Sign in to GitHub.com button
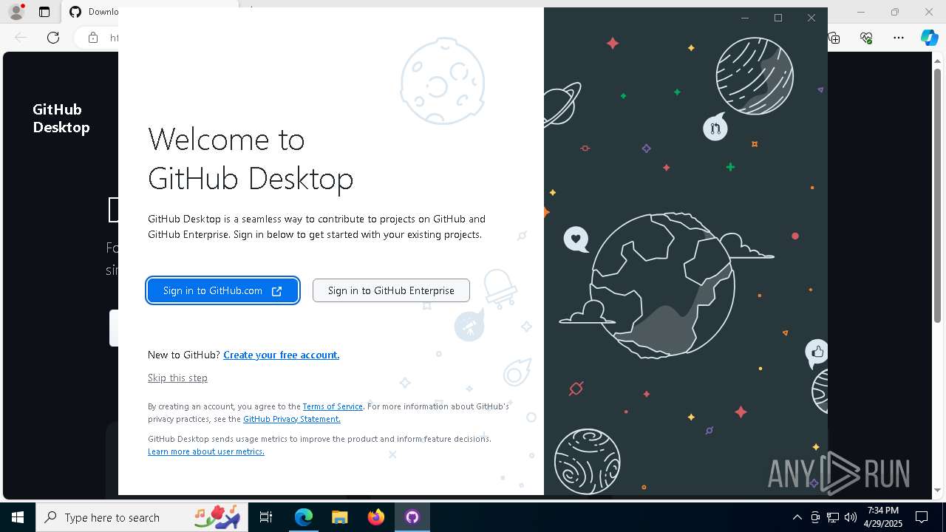Screen dimensions: 946x532 pyautogui.click(x=222, y=290)
